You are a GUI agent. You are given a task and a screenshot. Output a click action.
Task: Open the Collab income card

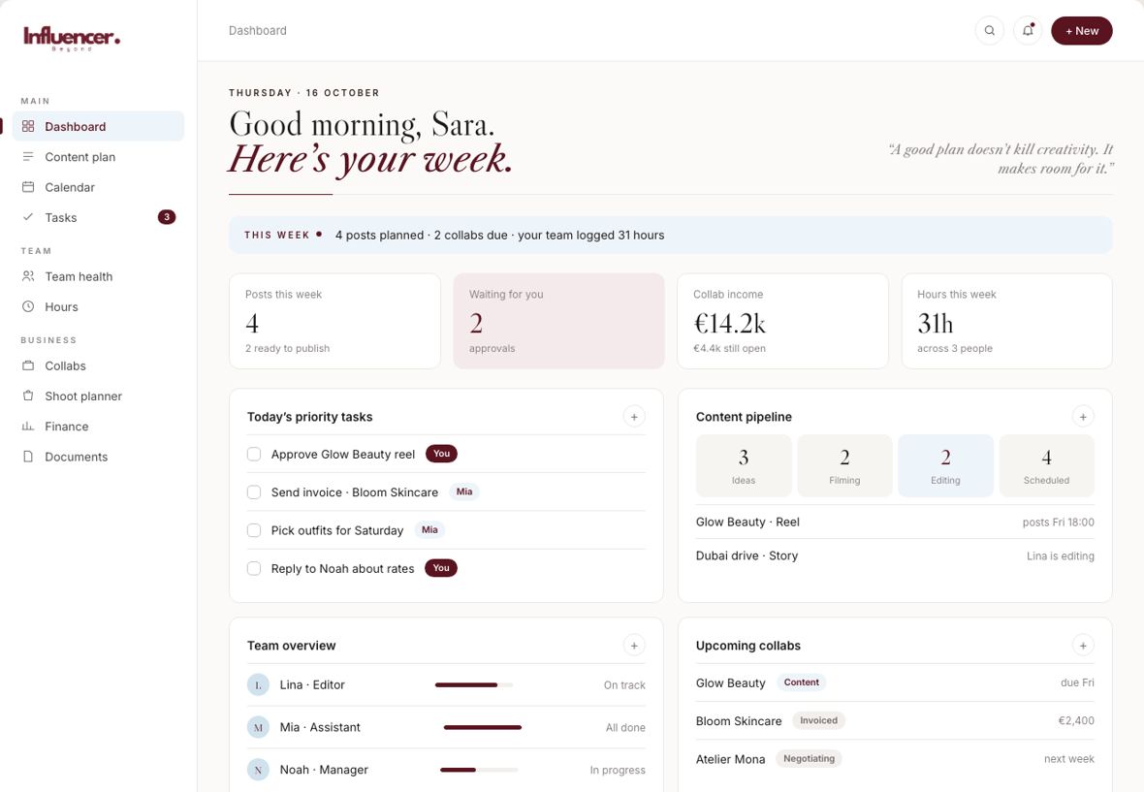tap(782, 321)
